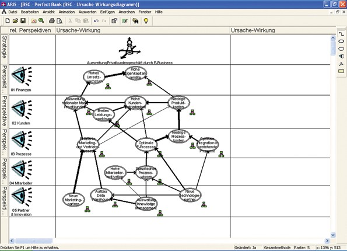
Task: Select the chess-piece strategy symbol in the diagram
Action: [x=129, y=48]
